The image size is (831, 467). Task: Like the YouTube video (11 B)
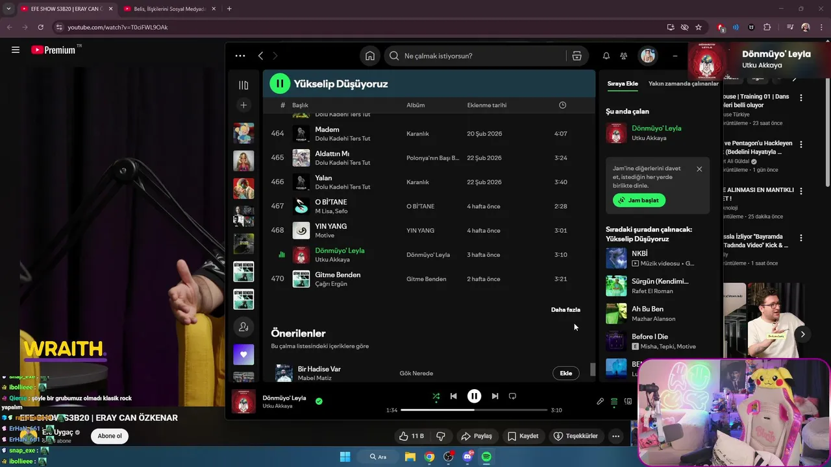(411, 436)
